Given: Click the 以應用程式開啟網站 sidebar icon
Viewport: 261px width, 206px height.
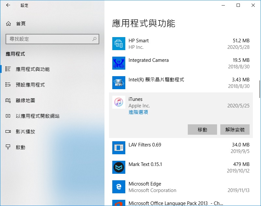Looking at the screenshot, I should pyautogui.click(x=8, y=116).
